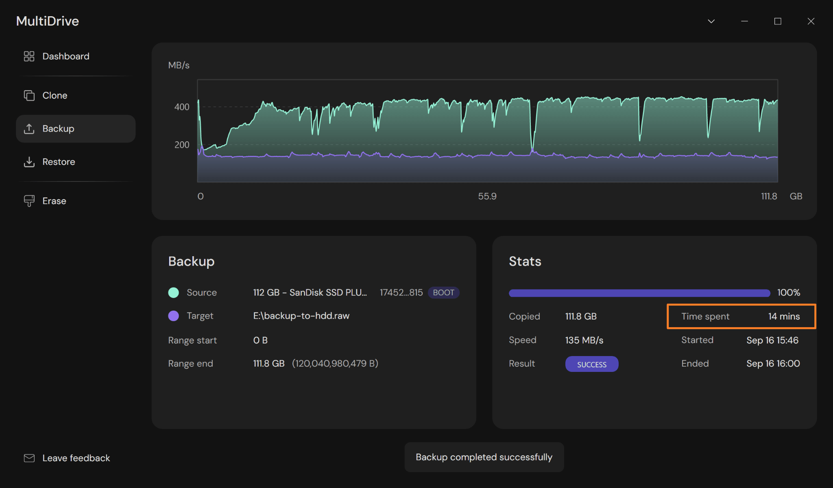Click the Ended time 'Sep 16 16:00'

coord(773,363)
